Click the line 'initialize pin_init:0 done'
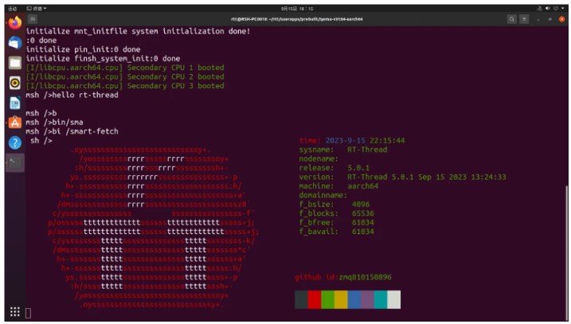The width and height of the screenshot is (571, 324). coord(83,49)
